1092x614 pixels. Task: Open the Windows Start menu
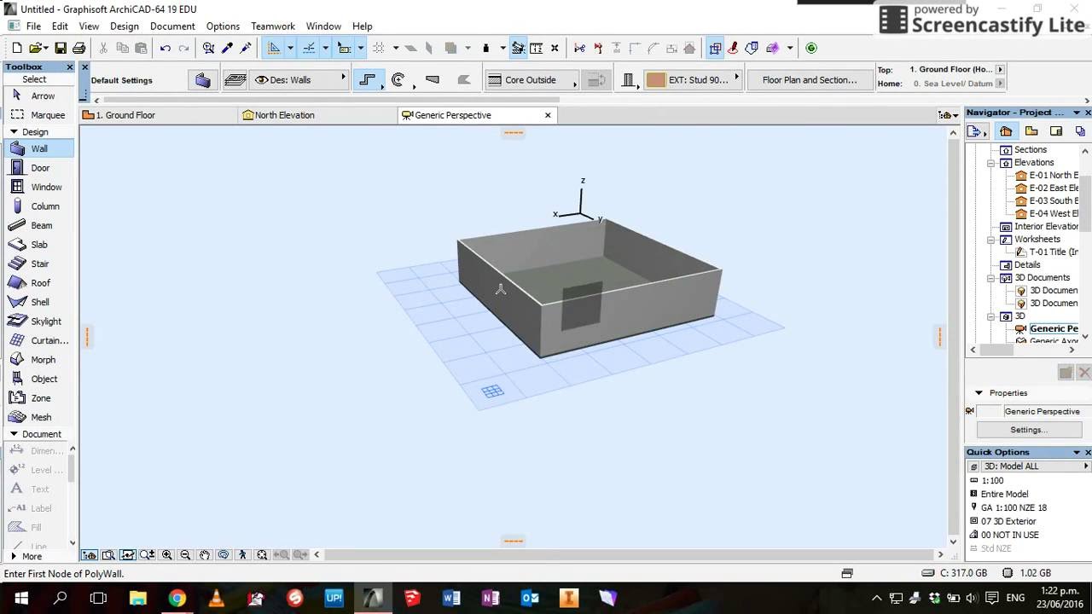coord(20,598)
